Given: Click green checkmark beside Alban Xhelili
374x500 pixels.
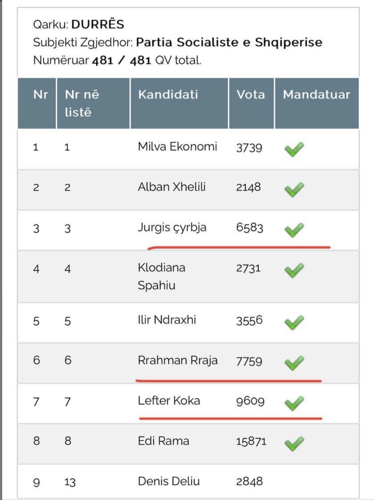Looking at the screenshot, I should (294, 189).
